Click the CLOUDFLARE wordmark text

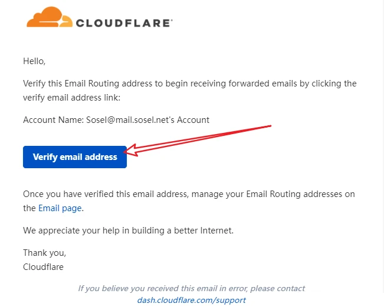click(x=123, y=23)
